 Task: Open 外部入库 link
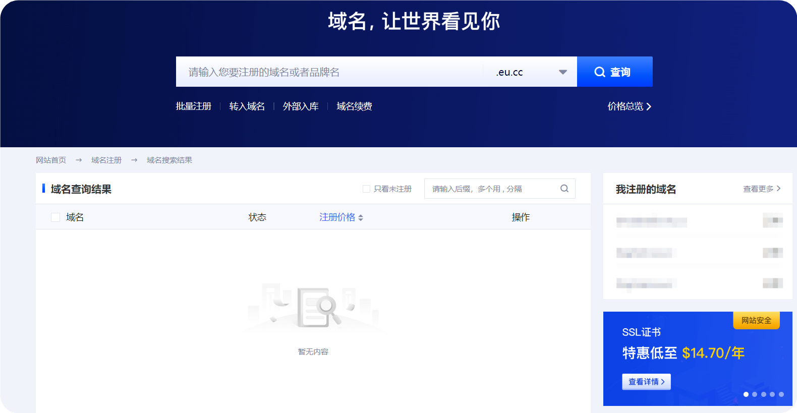[301, 106]
